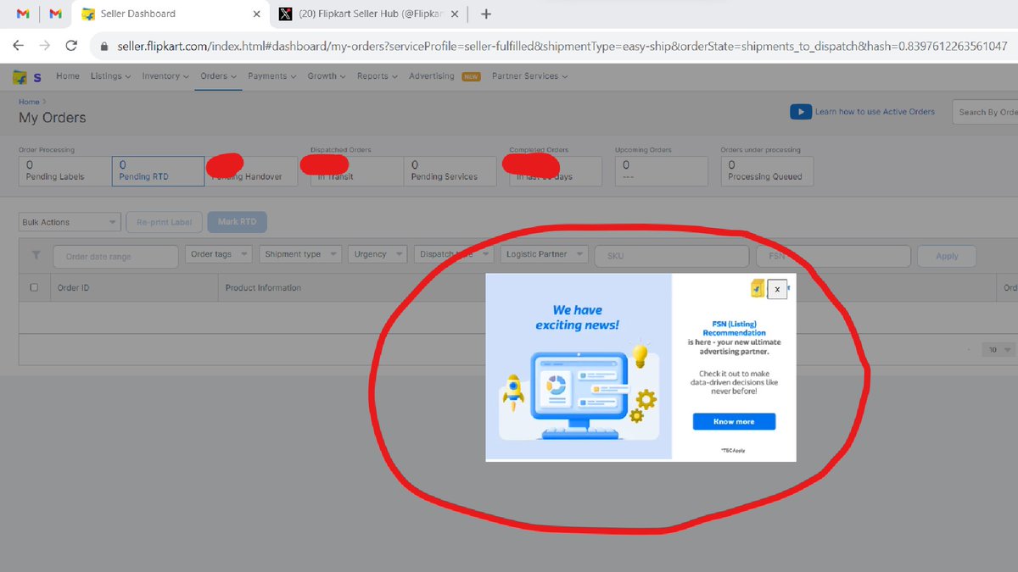The height and width of the screenshot is (572, 1018).
Task: Click Know more in the popup
Action: [734, 421]
